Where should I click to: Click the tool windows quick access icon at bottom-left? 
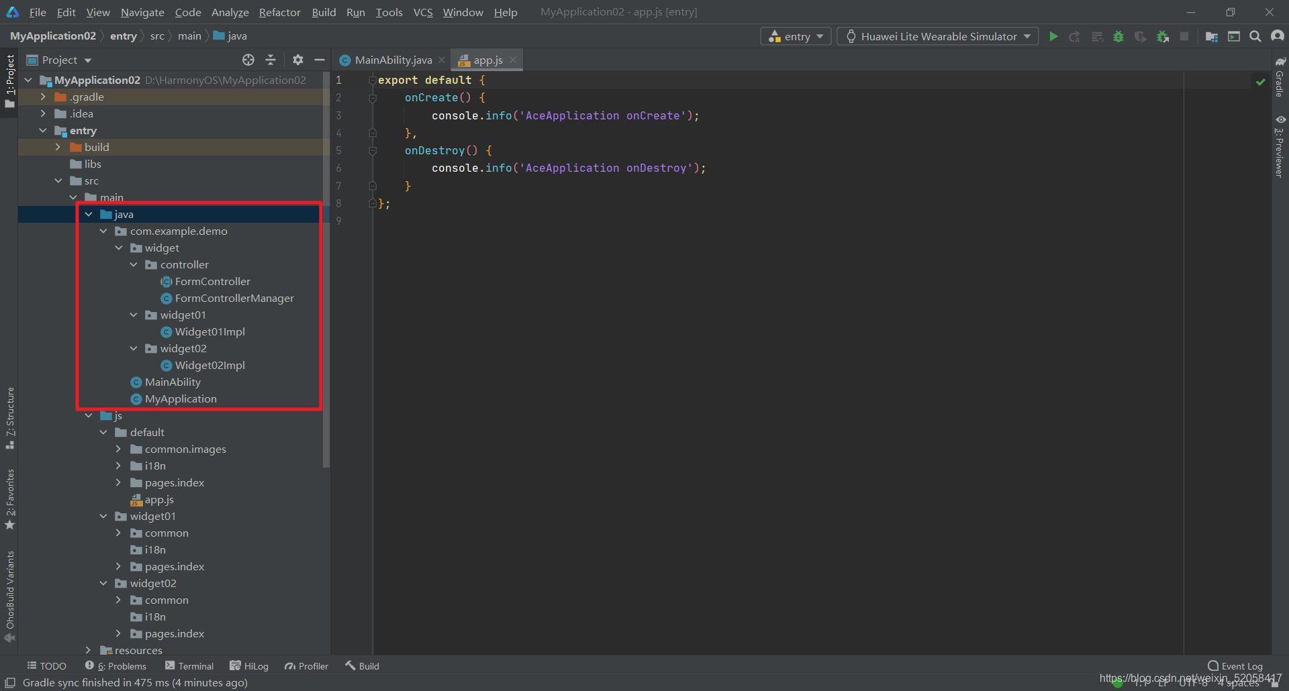(10, 682)
